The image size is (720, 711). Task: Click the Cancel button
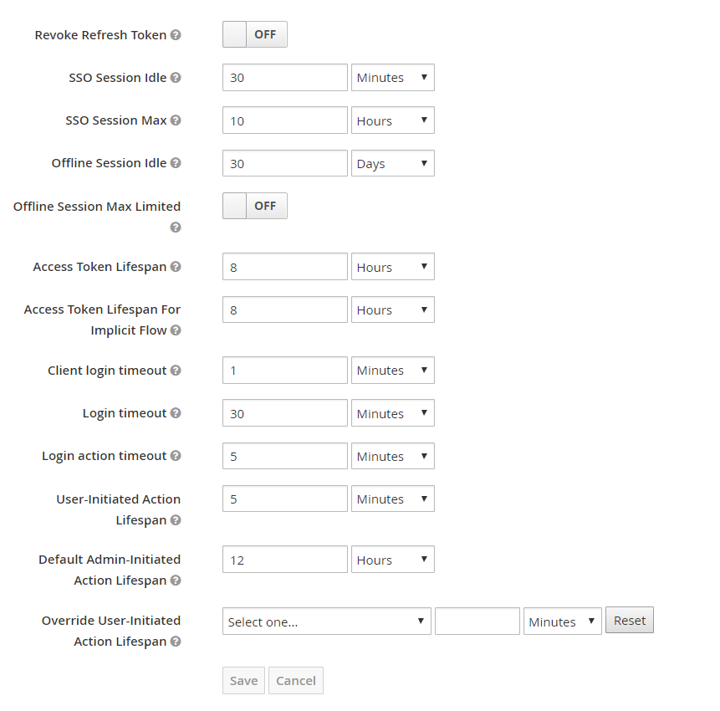click(296, 681)
